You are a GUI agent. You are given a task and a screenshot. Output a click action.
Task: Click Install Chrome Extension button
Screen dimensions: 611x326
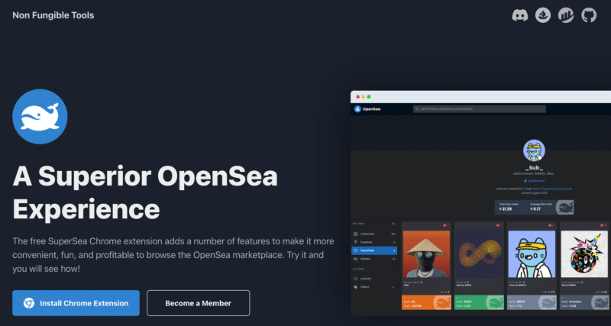tap(76, 303)
